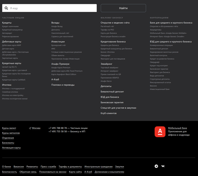198x176 pixels.
Task: Click the red Alfa-Bank app logo
Action: (x=160, y=132)
